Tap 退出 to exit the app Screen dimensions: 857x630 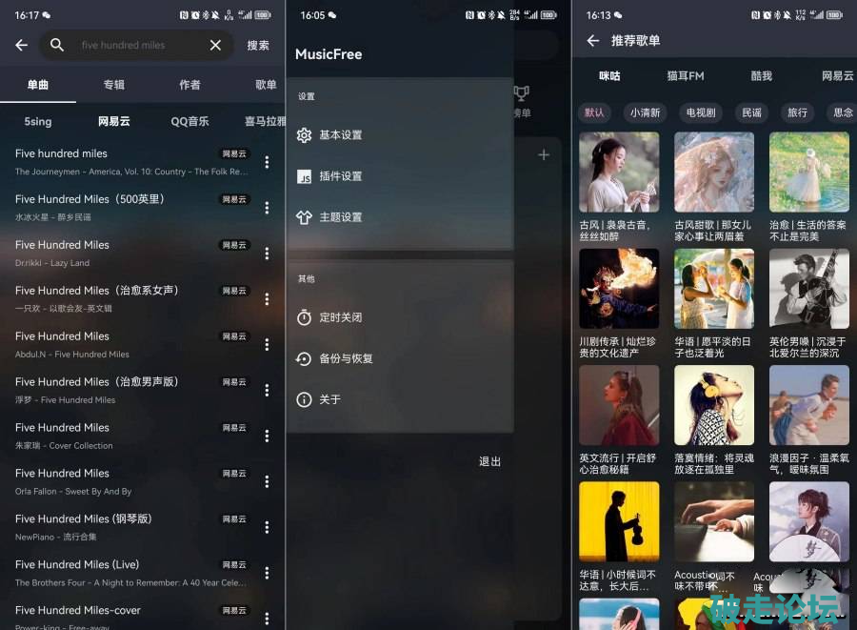point(489,461)
